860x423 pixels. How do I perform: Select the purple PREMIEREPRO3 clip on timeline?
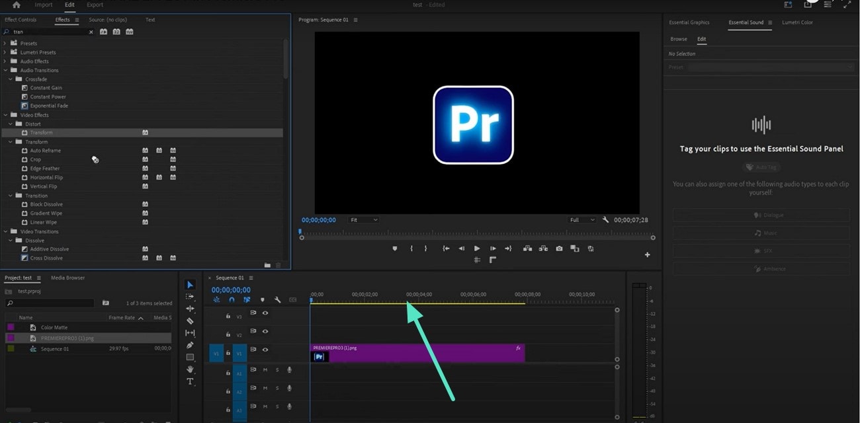pos(417,353)
